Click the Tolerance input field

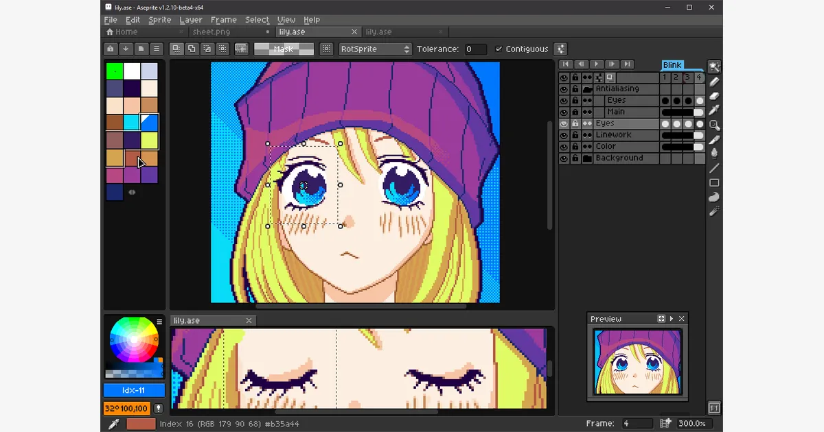pyautogui.click(x=475, y=49)
